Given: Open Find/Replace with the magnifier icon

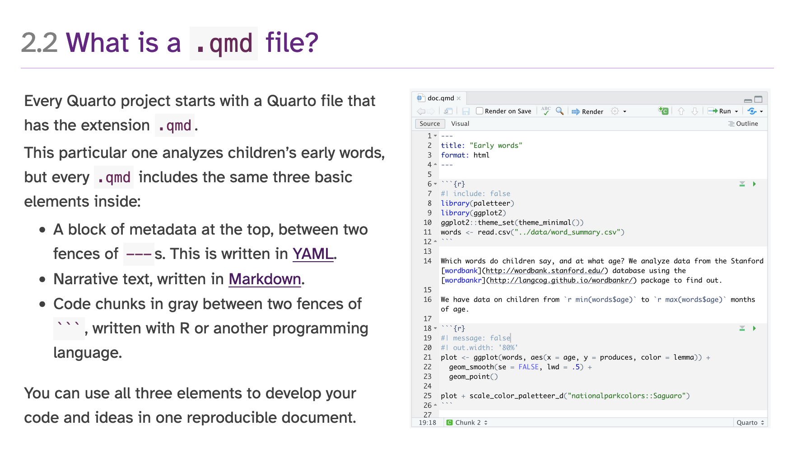Looking at the screenshot, I should coord(559,111).
